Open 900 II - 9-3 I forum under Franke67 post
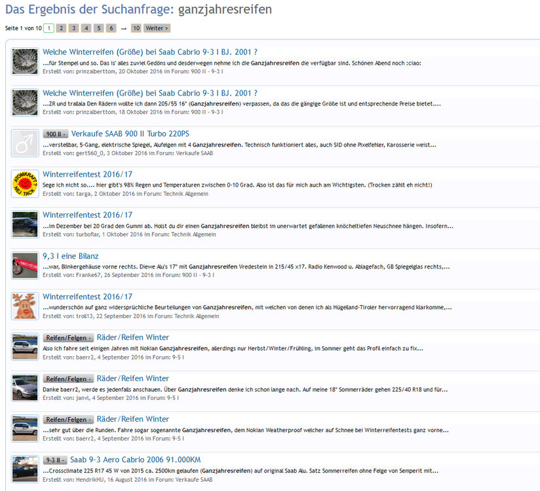 tap(198, 275)
